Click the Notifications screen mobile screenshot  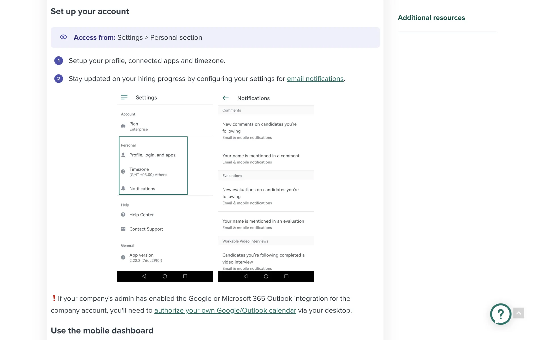(266, 187)
